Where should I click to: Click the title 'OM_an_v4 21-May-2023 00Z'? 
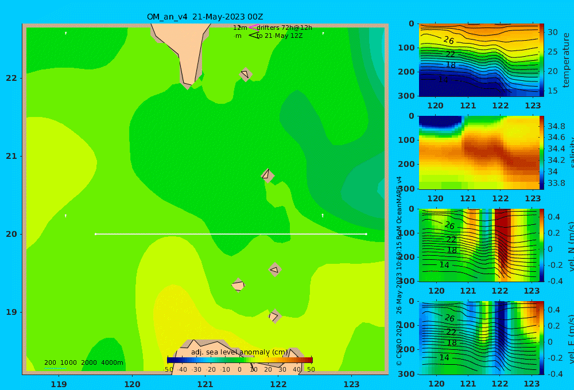point(205,17)
